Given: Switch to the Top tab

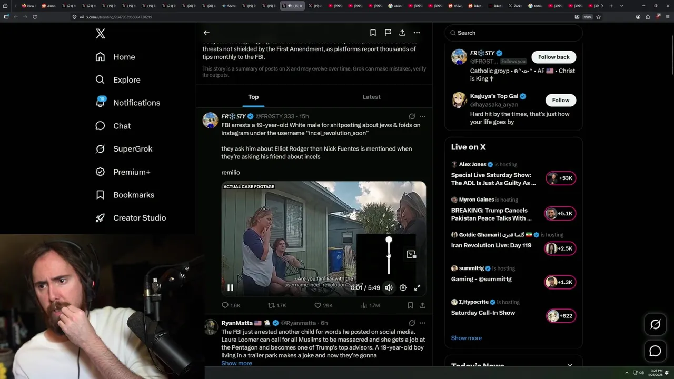Looking at the screenshot, I should tap(253, 97).
